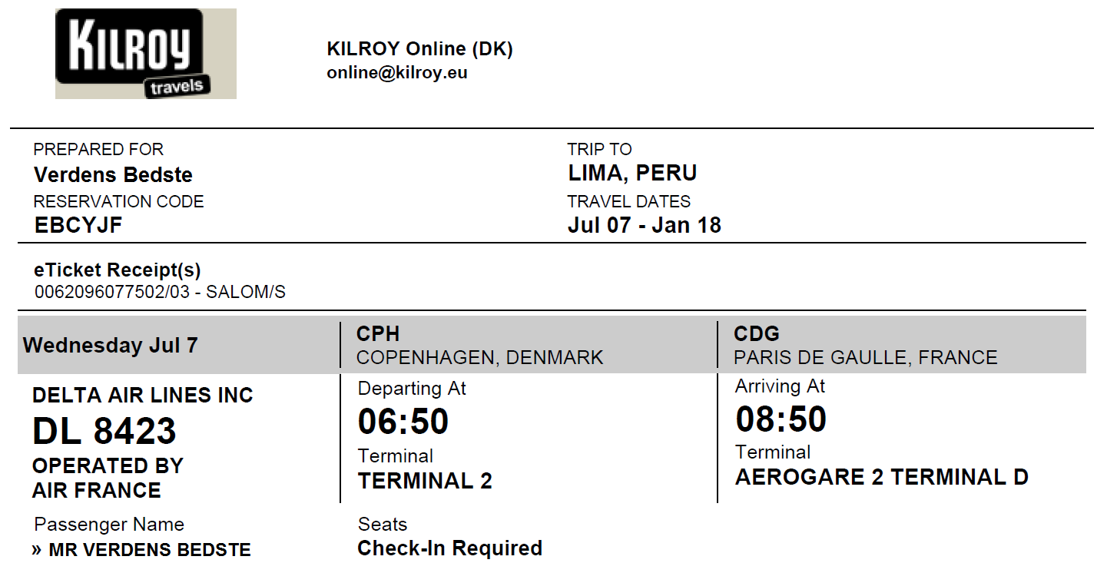Select the OPERATED BY AIR FRANCE text
The width and height of the screenshot is (1117, 563).
(x=108, y=478)
